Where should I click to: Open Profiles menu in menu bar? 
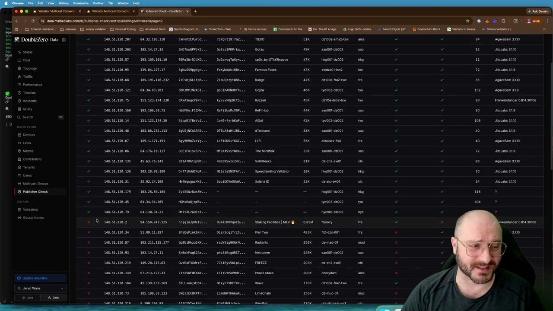coord(98,3)
